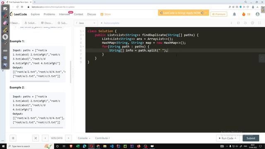Screen dimensions: 265x149
Task: Expand the Console panel
Action: 84,138
